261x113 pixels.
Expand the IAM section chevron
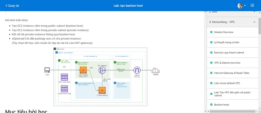(x=254, y=12)
